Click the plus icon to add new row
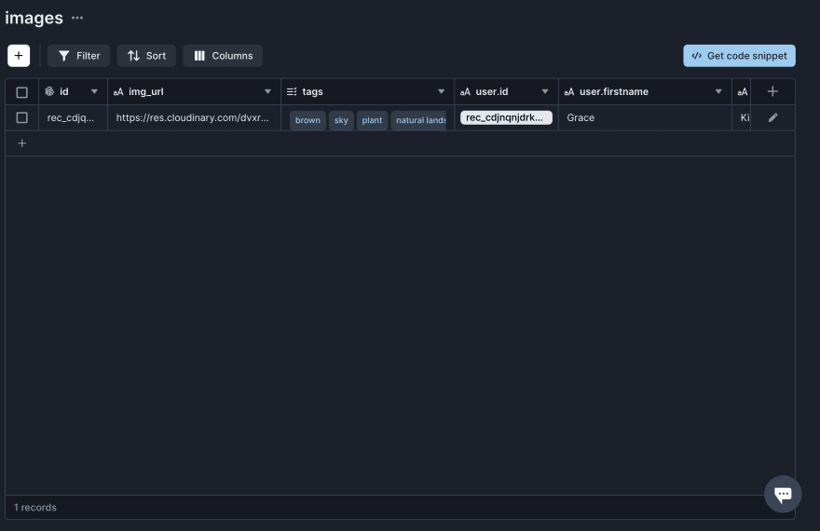The image size is (820, 531). point(22,143)
